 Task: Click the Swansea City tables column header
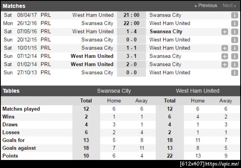coord(114,91)
